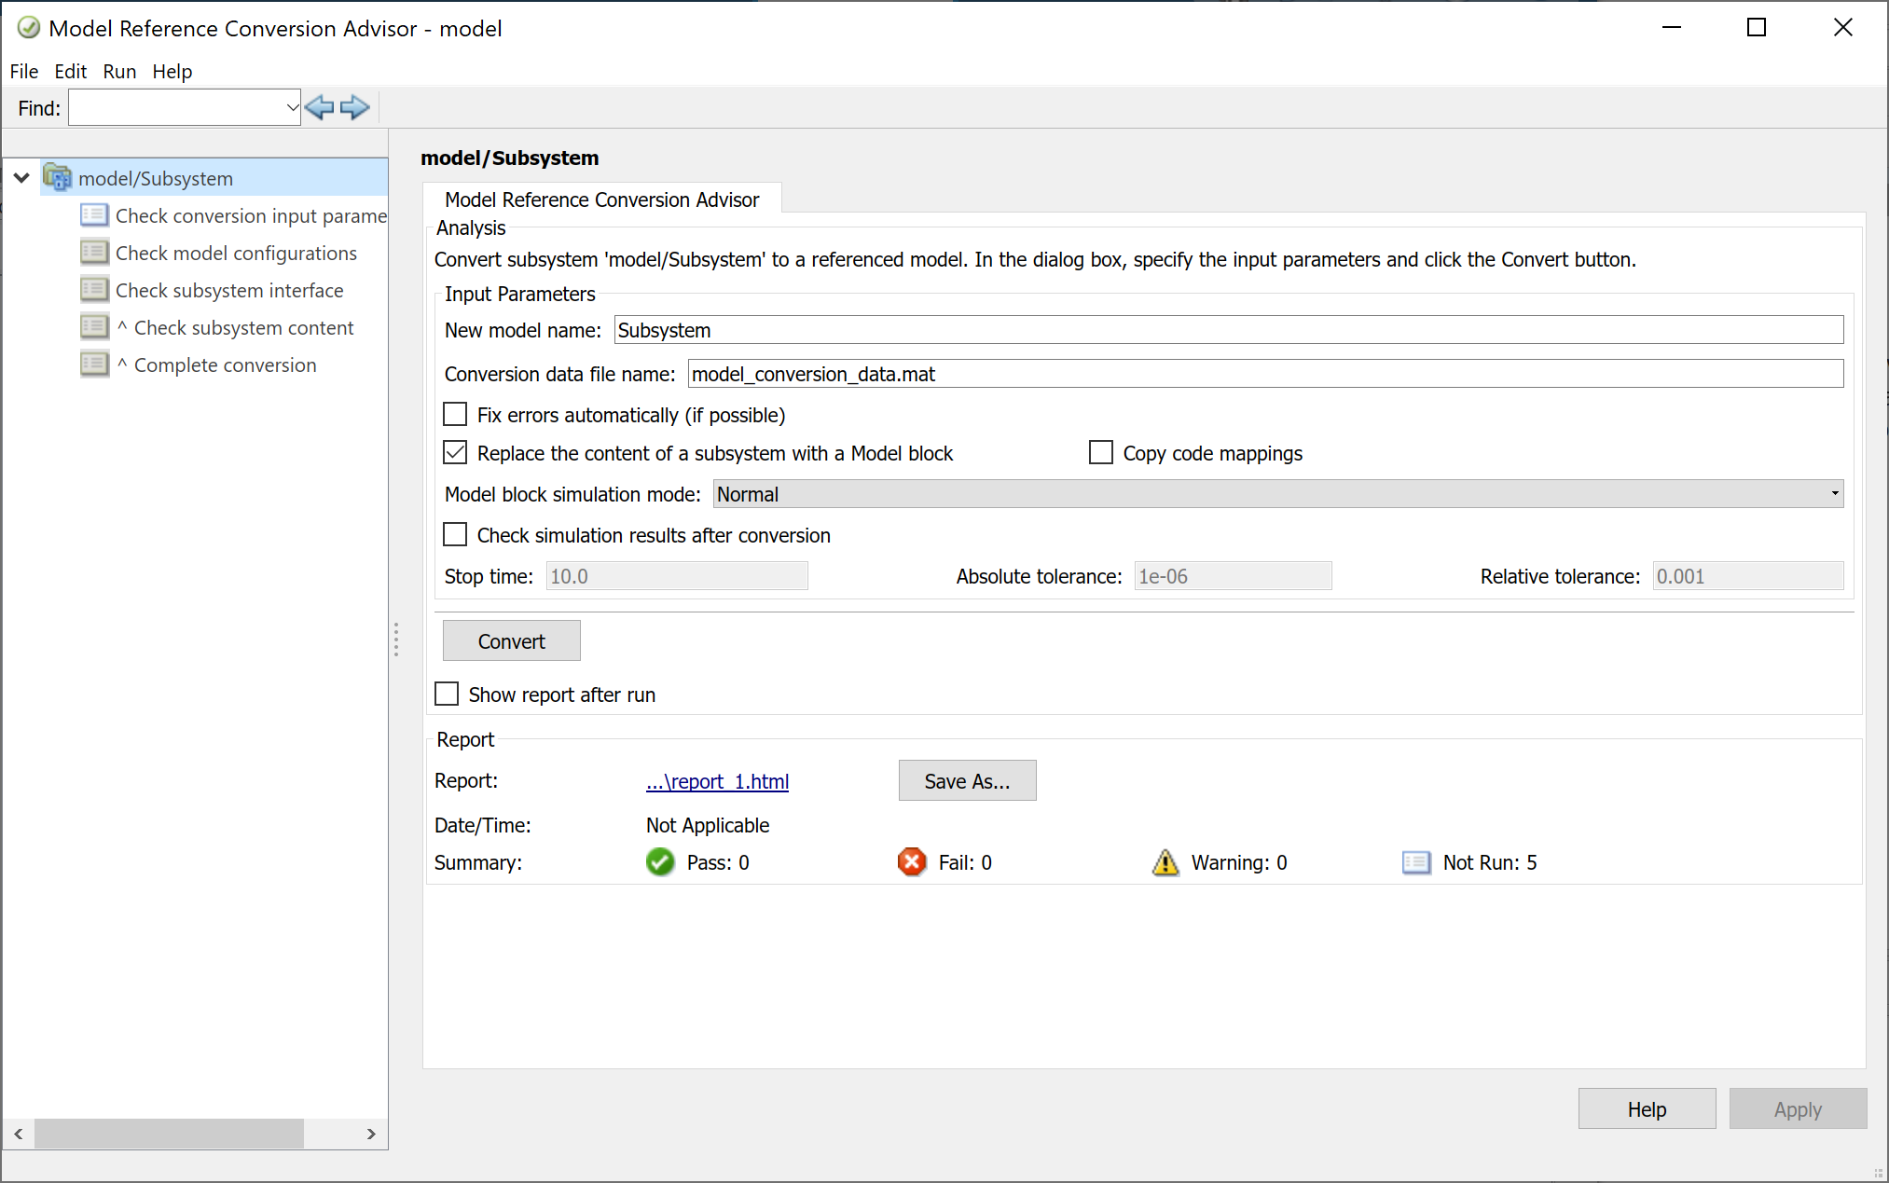Image resolution: width=1889 pixels, height=1183 pixels.
Task: Click the New model name input field
Action: [1227, 331]
